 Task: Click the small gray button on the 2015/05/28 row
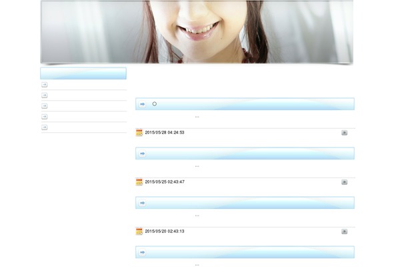pyautogui.click(x=345, y=133)
